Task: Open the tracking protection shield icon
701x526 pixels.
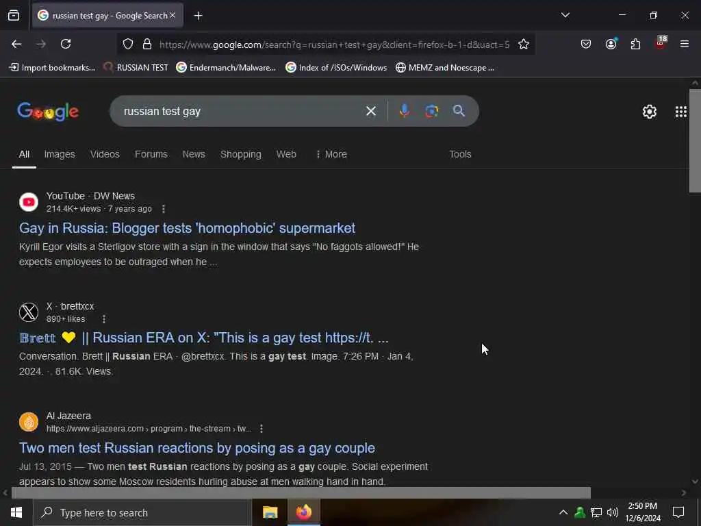Action: [x=128, y=45]
